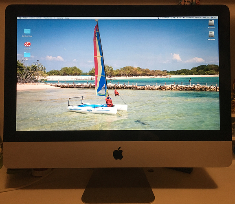Viewport: 235px width, 204px height.
Task: Open the Edición menu
Action: point(39,18)
